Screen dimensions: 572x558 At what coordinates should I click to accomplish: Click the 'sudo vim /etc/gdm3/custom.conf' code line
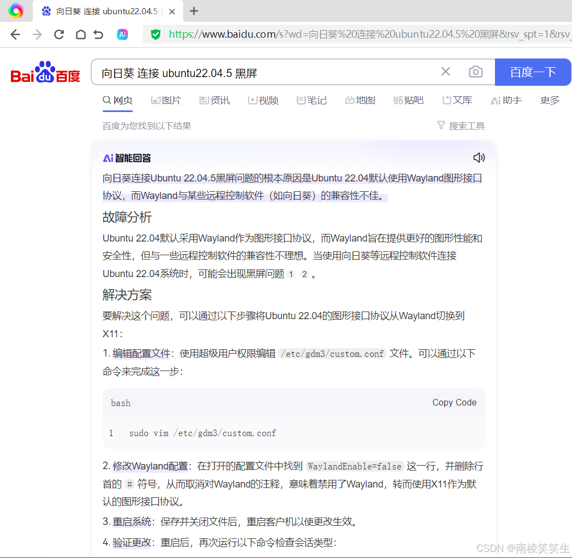point(203,433)
